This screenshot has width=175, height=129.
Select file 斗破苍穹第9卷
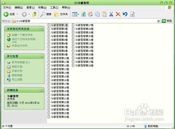pyautogui.click(x=59, y=55)
